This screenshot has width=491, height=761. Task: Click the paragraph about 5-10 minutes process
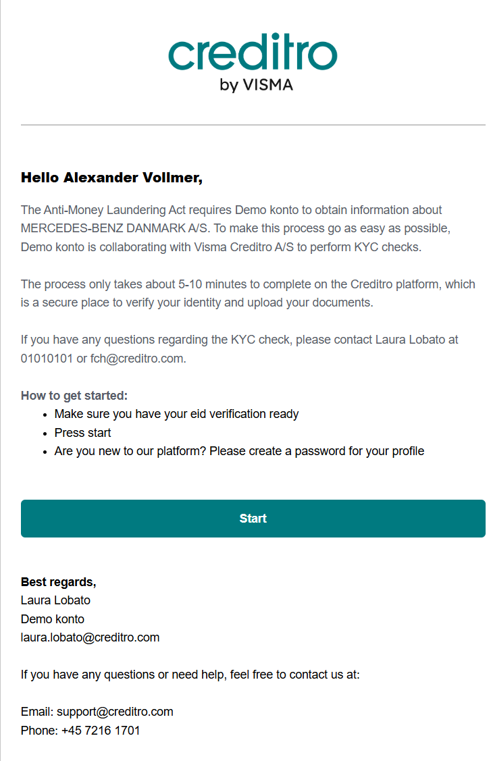click(x=248, y=293)
